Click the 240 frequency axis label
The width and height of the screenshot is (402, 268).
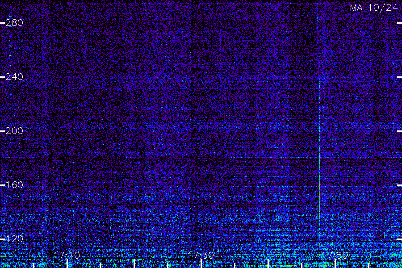[14, 77]
